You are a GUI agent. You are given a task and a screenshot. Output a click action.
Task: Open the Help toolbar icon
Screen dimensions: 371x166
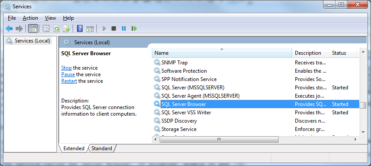(x=80, y=29)
